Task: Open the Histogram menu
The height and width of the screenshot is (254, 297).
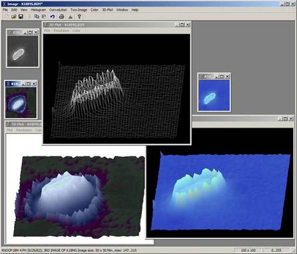Action: click(38, 10)
